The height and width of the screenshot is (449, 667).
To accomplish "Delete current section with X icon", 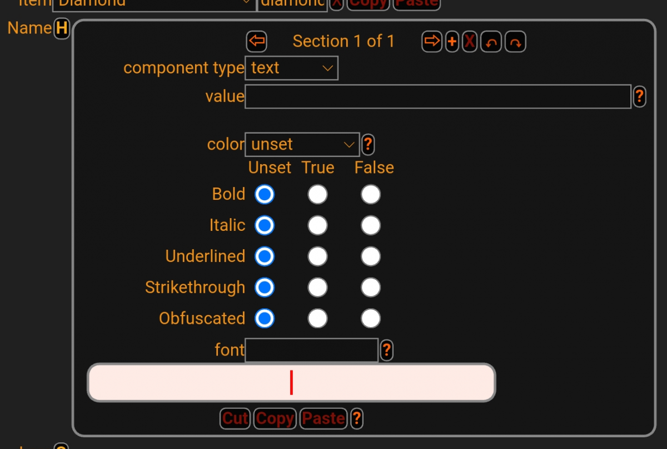I will click(470, 42).
